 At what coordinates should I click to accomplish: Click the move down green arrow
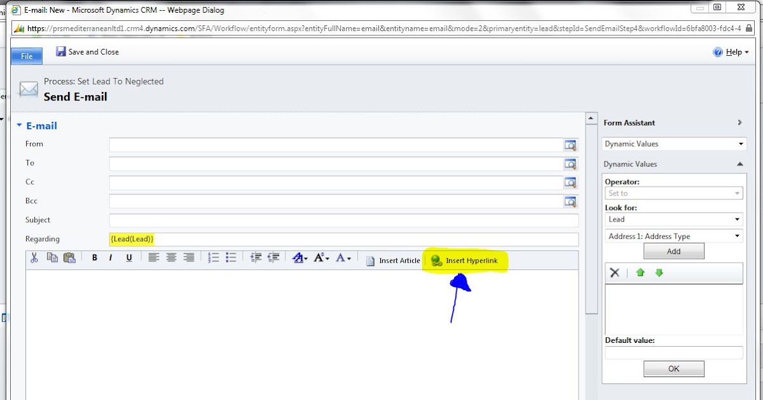659,272
